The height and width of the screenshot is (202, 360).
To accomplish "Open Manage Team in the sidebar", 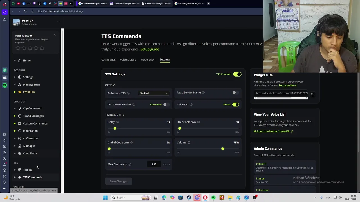I will pos(32,84).
